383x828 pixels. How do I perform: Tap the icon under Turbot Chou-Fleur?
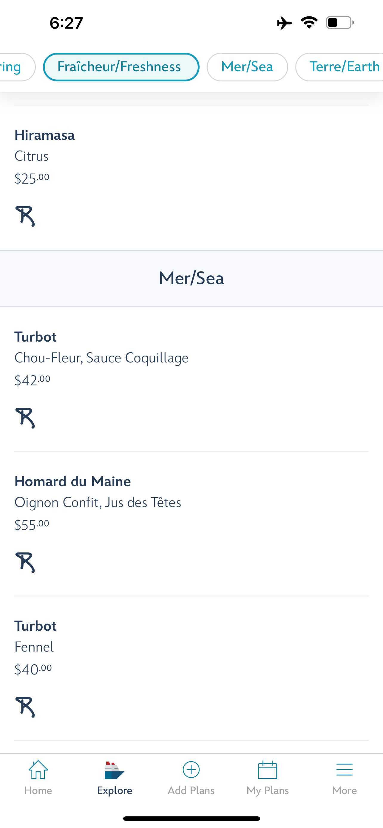[x=25, y=418]
